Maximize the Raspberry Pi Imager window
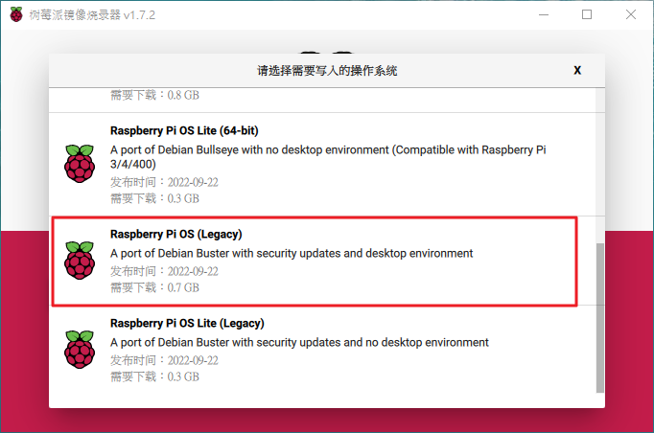Image resolution: width=654 pixels, height=433 pixels. pos(587,14)
